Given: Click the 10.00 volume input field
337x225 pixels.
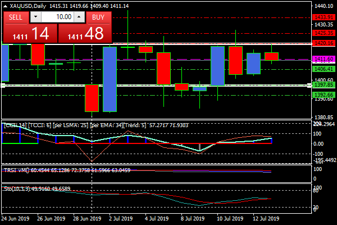Looking at the screenshot, I should tap(57, 17).
